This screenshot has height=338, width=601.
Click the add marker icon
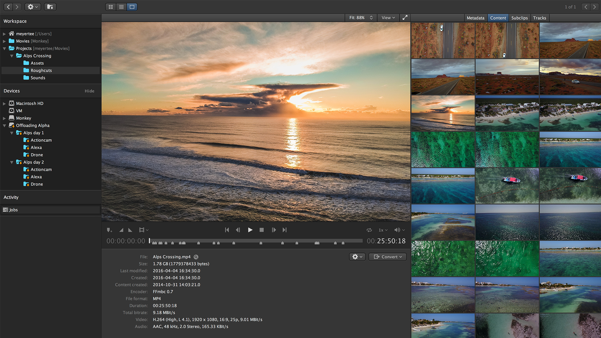pos(109,230)
